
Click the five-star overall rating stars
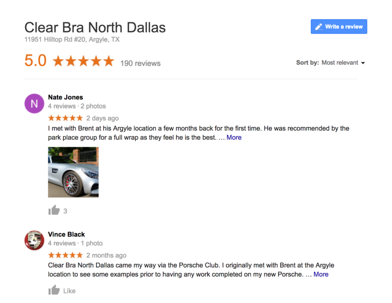(x=83, y=61)
